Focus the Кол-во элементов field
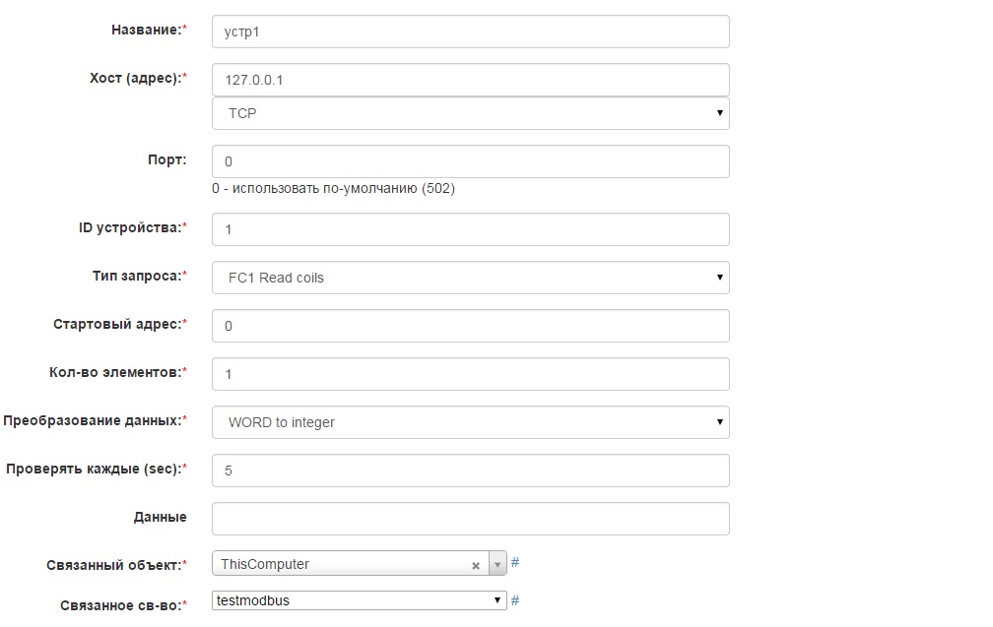The image size is (993, 627). (x=470, y=374)
